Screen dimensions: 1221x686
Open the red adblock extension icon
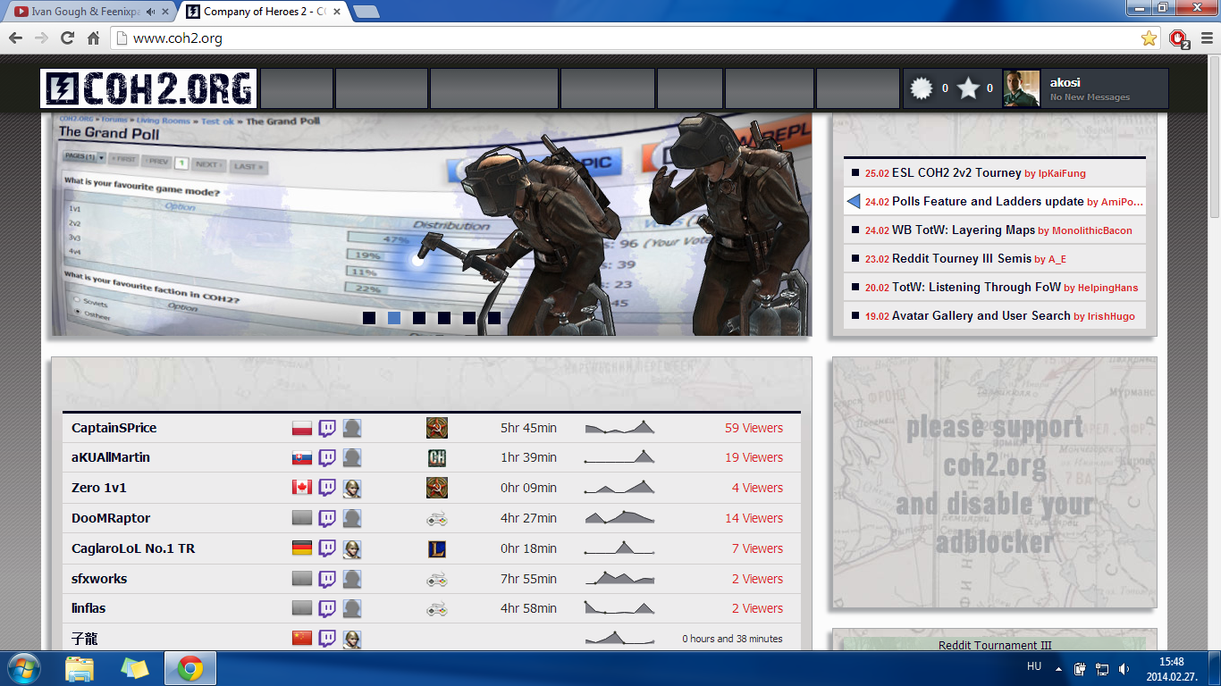1178,38
